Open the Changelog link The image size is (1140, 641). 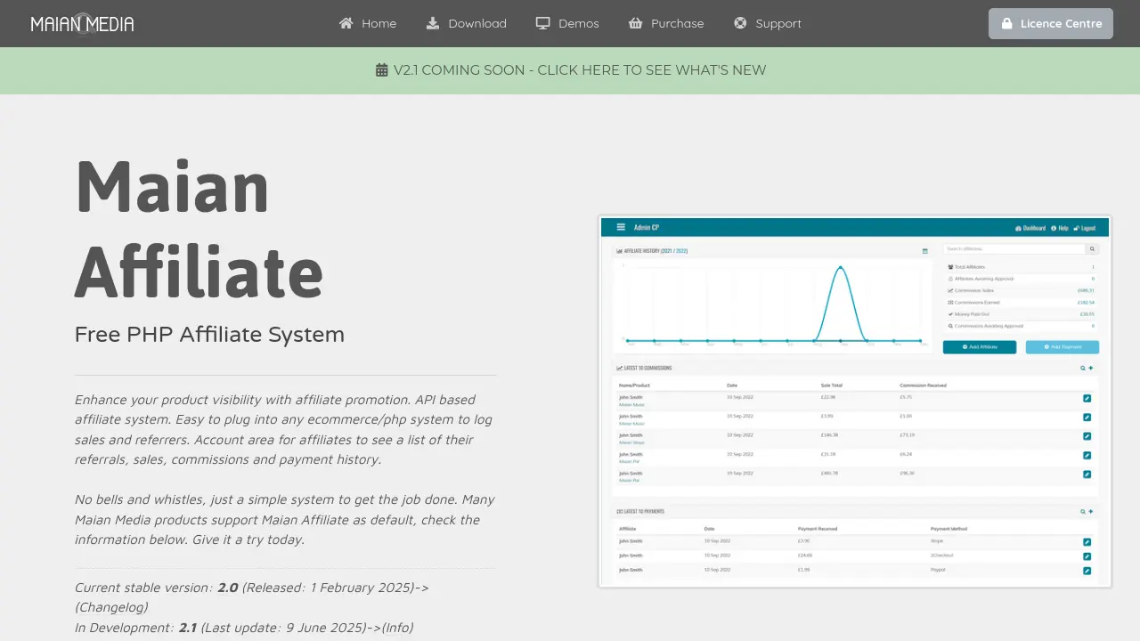111,607
